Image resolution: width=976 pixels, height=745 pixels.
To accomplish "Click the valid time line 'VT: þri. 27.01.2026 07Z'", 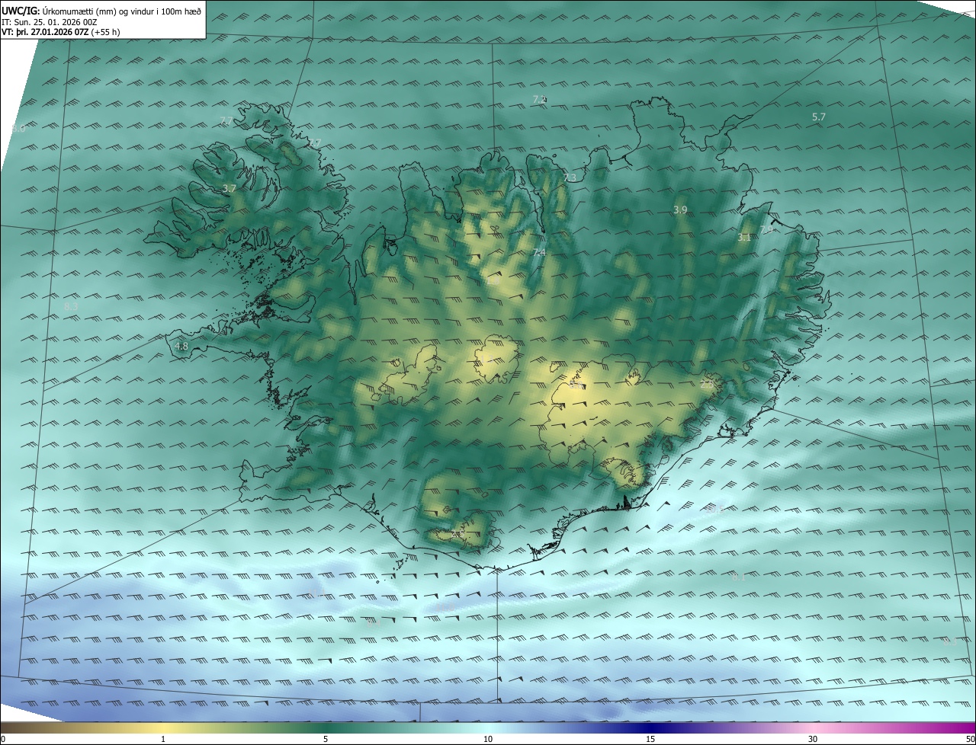I will click(x=45, y=32).
